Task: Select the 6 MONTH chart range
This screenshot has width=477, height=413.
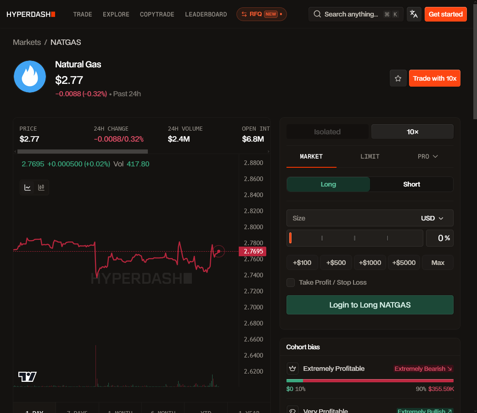Action: 163,409
